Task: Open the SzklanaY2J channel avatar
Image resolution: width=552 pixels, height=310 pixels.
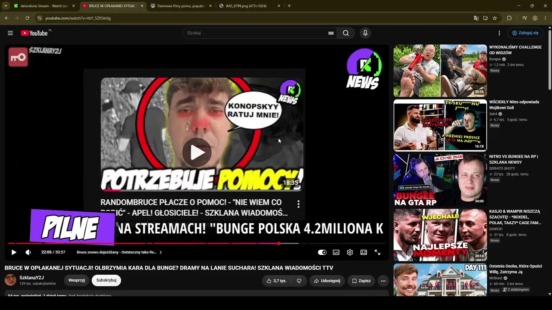Action: click(x=10, y=280)
